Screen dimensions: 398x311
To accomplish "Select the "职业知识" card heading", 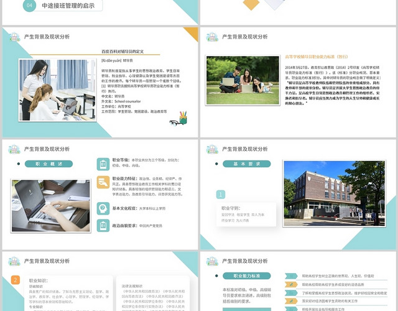I will tap(39, 281).
